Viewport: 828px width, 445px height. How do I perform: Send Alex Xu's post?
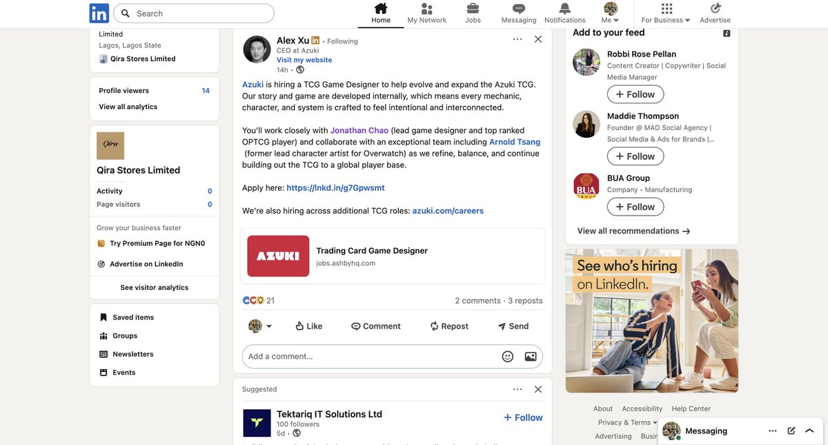(513, 326)
